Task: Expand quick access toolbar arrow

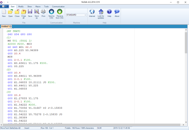Action: (x=8, y=2)
